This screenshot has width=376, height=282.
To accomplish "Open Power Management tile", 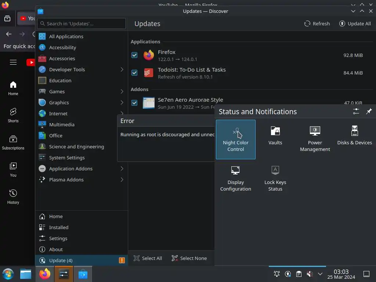I will click(x=315, y=139).
